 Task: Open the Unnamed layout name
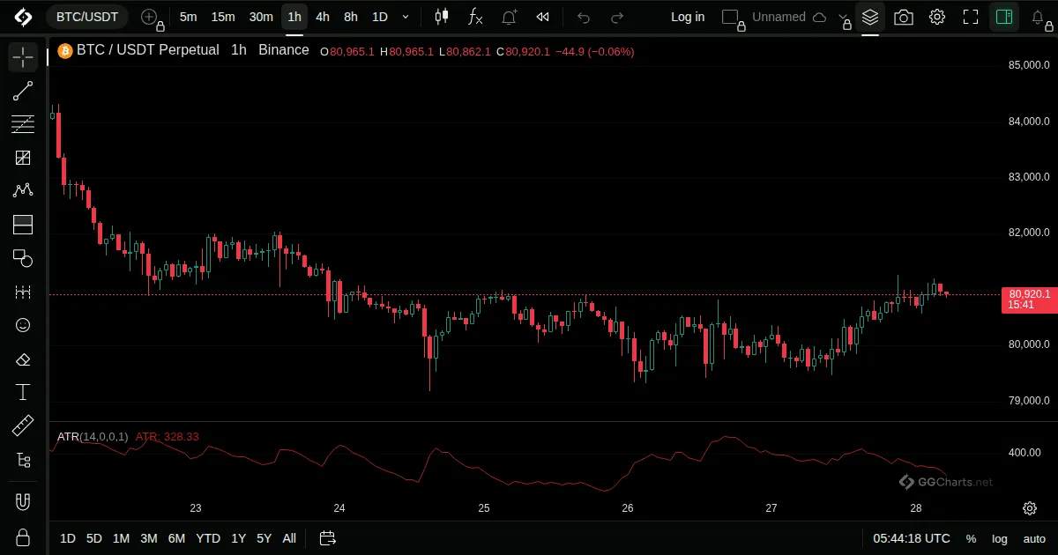pos(779,17)
